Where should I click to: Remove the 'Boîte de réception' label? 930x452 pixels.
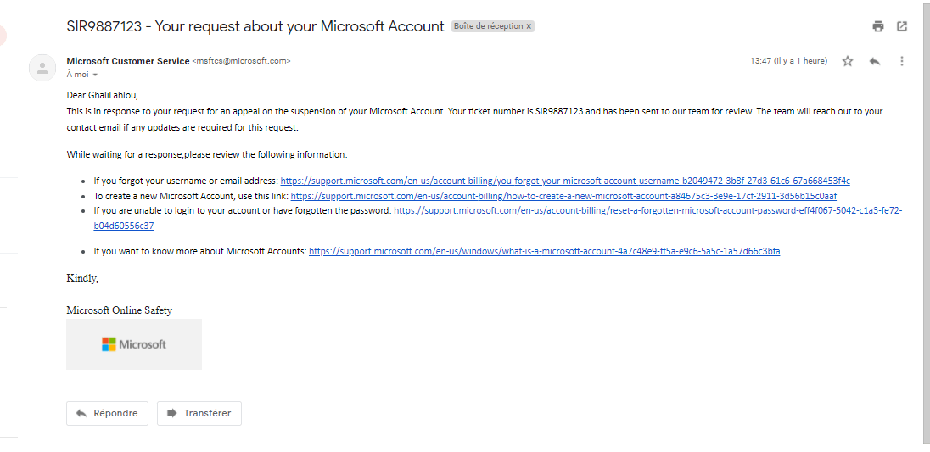(529, 26)
